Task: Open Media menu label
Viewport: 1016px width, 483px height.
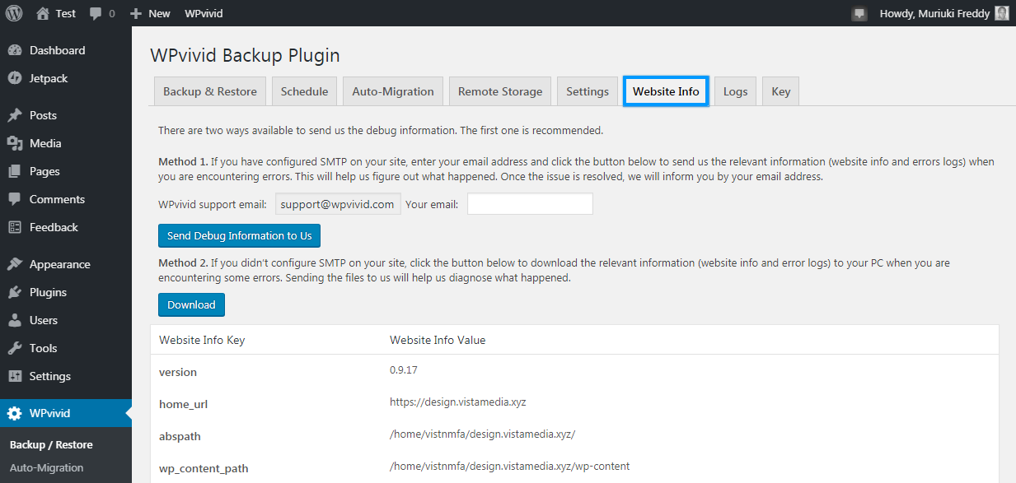Action: click(45, 143)
